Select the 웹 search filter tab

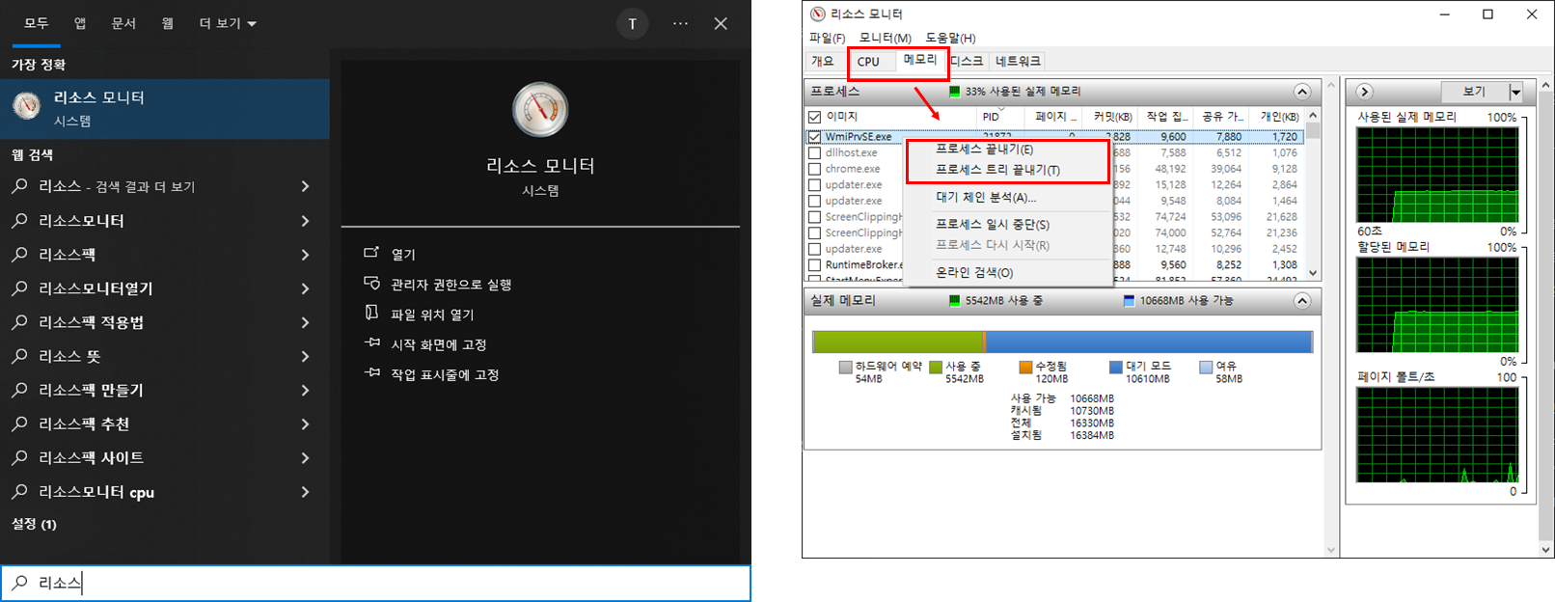[x=168, y=23]
